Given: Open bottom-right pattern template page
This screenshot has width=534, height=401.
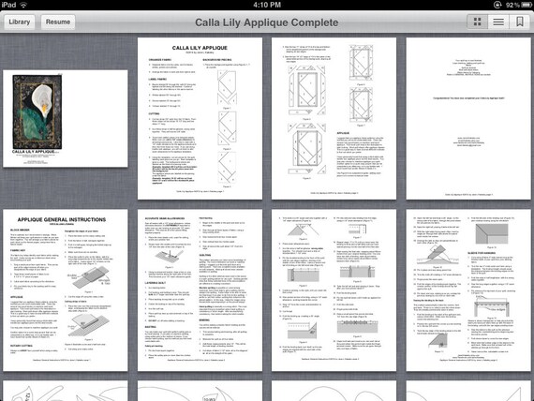Looking at the screenshot, I should point(468,391).
